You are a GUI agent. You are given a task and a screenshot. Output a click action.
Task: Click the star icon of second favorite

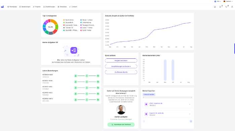146,114
